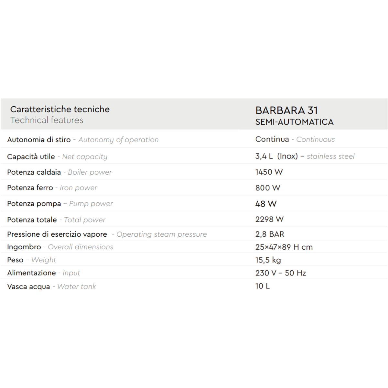The width and height of the screenshot is (388, 388).
Task: Click the '2,8 BAR' steam pressure value
Action: (270, 234)
